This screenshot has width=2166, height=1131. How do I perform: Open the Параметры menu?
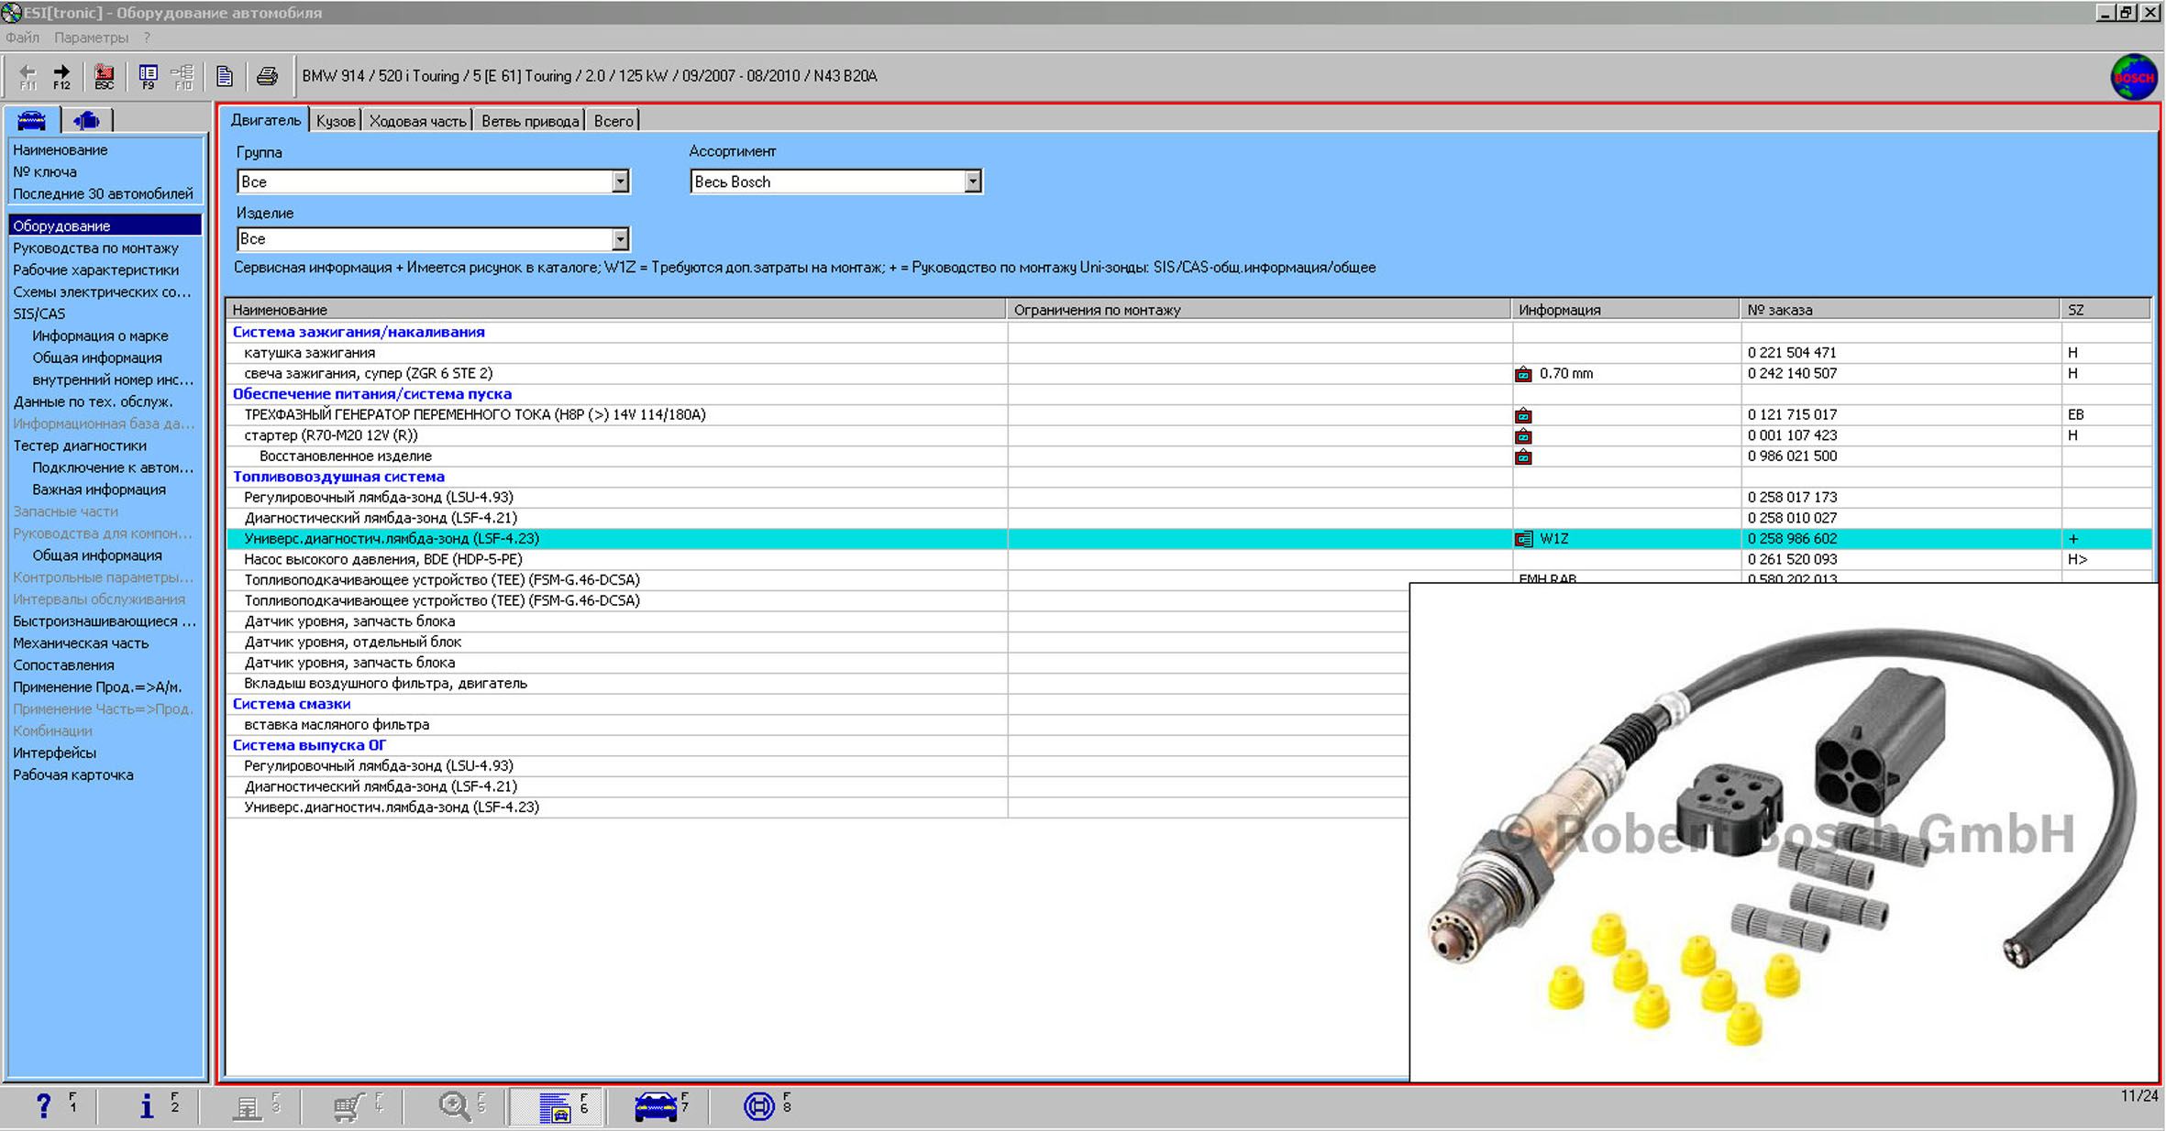(x=91, y=38)
